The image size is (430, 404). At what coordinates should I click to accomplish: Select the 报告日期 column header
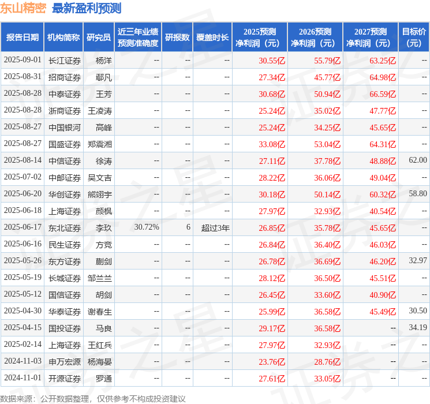(22, 38)
